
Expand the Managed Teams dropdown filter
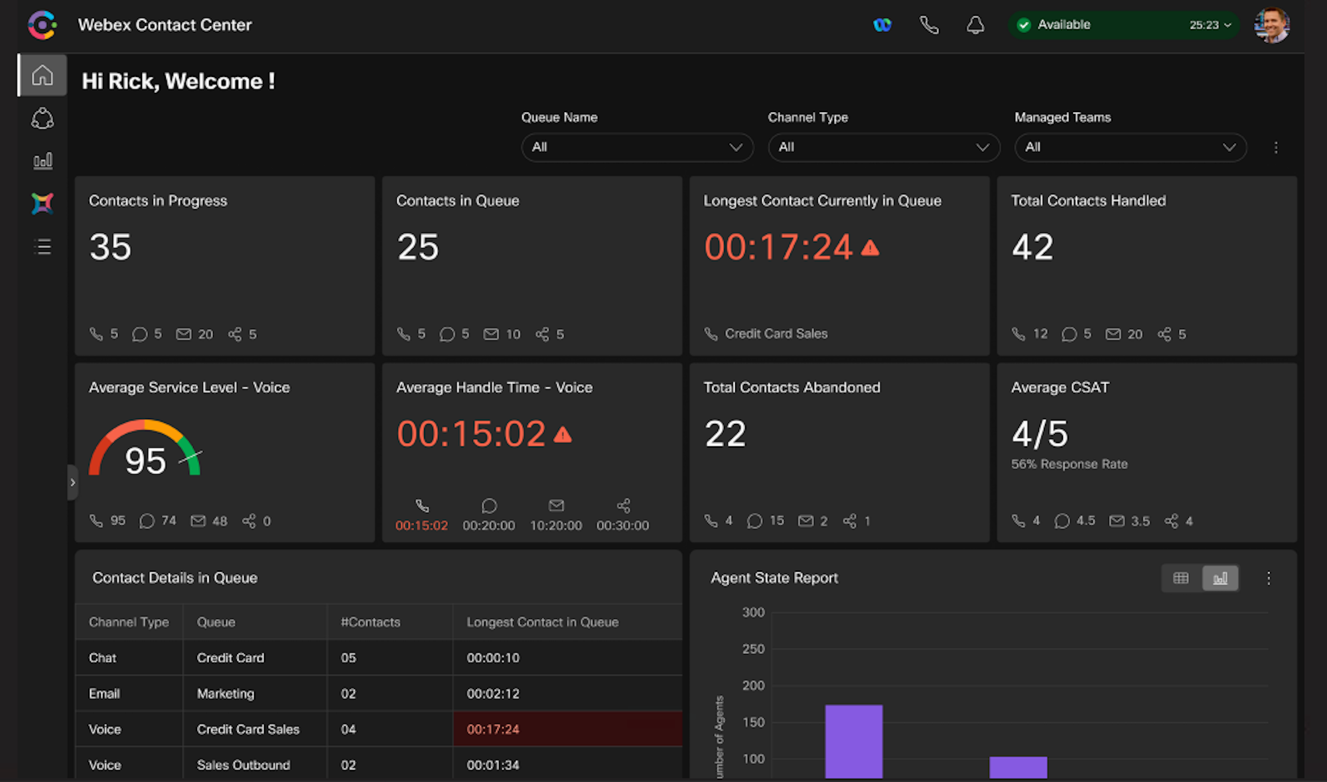coord(1128,147)
